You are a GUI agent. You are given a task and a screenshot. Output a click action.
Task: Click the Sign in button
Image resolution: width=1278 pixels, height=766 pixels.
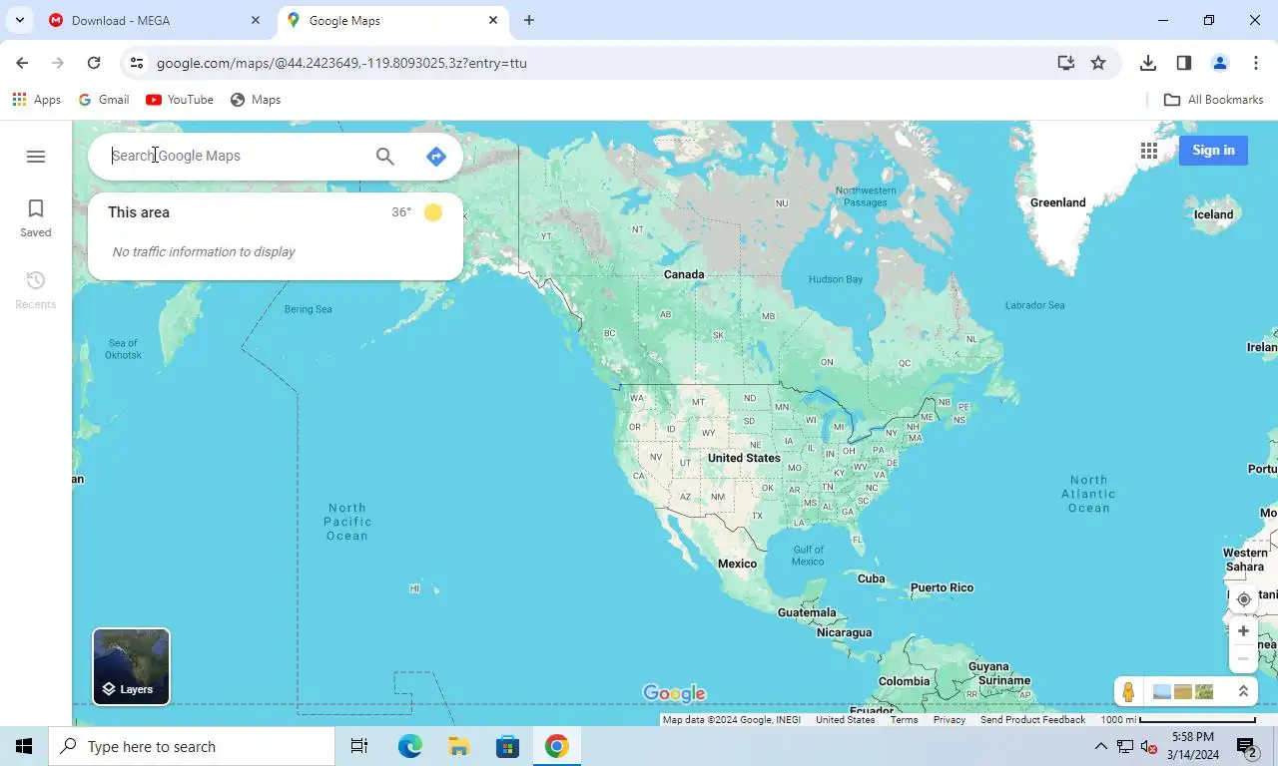(x=1213, y=151)
